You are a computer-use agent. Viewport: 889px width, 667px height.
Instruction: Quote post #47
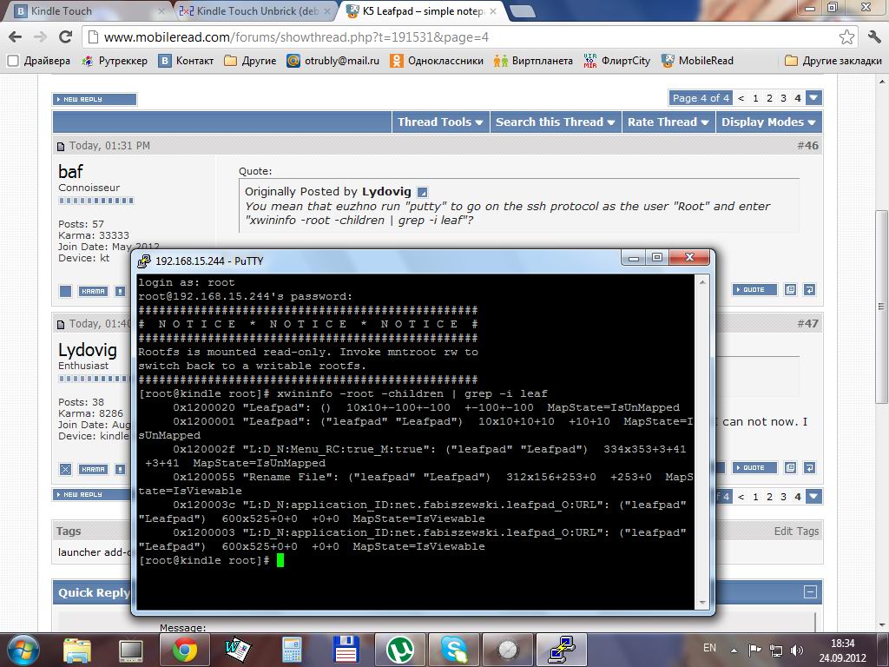click(x=754, y=468)
